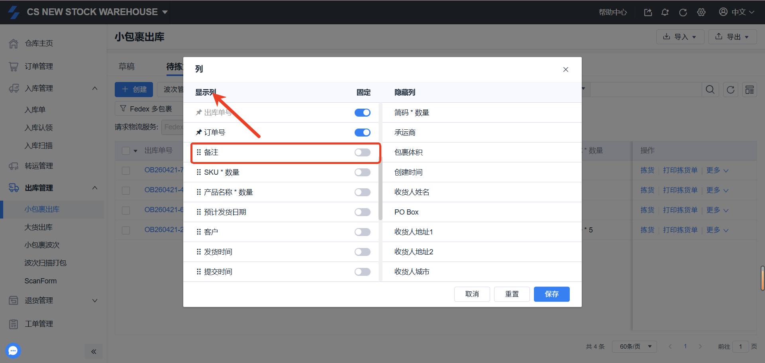Click the 保存 button
This screenshot has height=363, width=765.
[551, 294]
